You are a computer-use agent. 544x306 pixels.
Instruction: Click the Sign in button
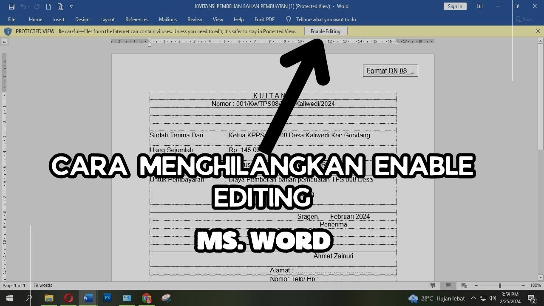pos(455,6)
